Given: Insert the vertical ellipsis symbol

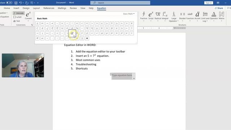Looking at the screenshot, I should (57, 38).
